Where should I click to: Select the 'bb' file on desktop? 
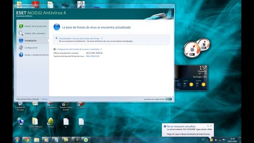tap(81, 123)
